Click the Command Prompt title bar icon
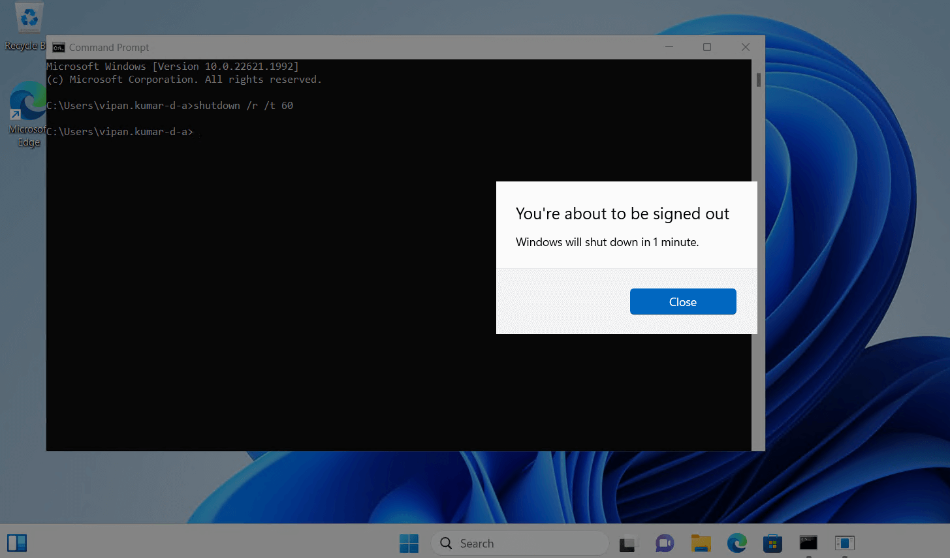 pos(59,48)
